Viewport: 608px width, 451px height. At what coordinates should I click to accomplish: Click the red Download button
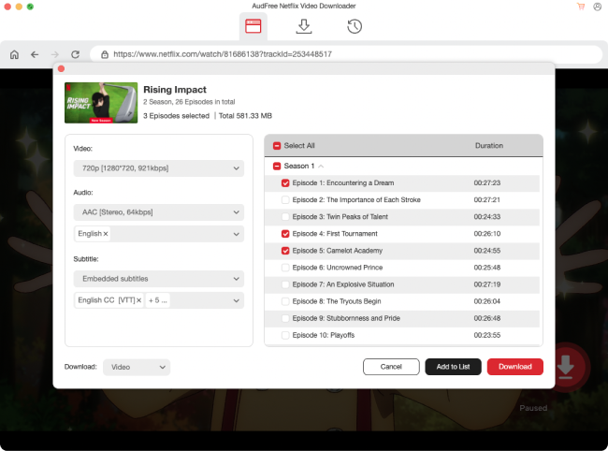pos(515,367)
